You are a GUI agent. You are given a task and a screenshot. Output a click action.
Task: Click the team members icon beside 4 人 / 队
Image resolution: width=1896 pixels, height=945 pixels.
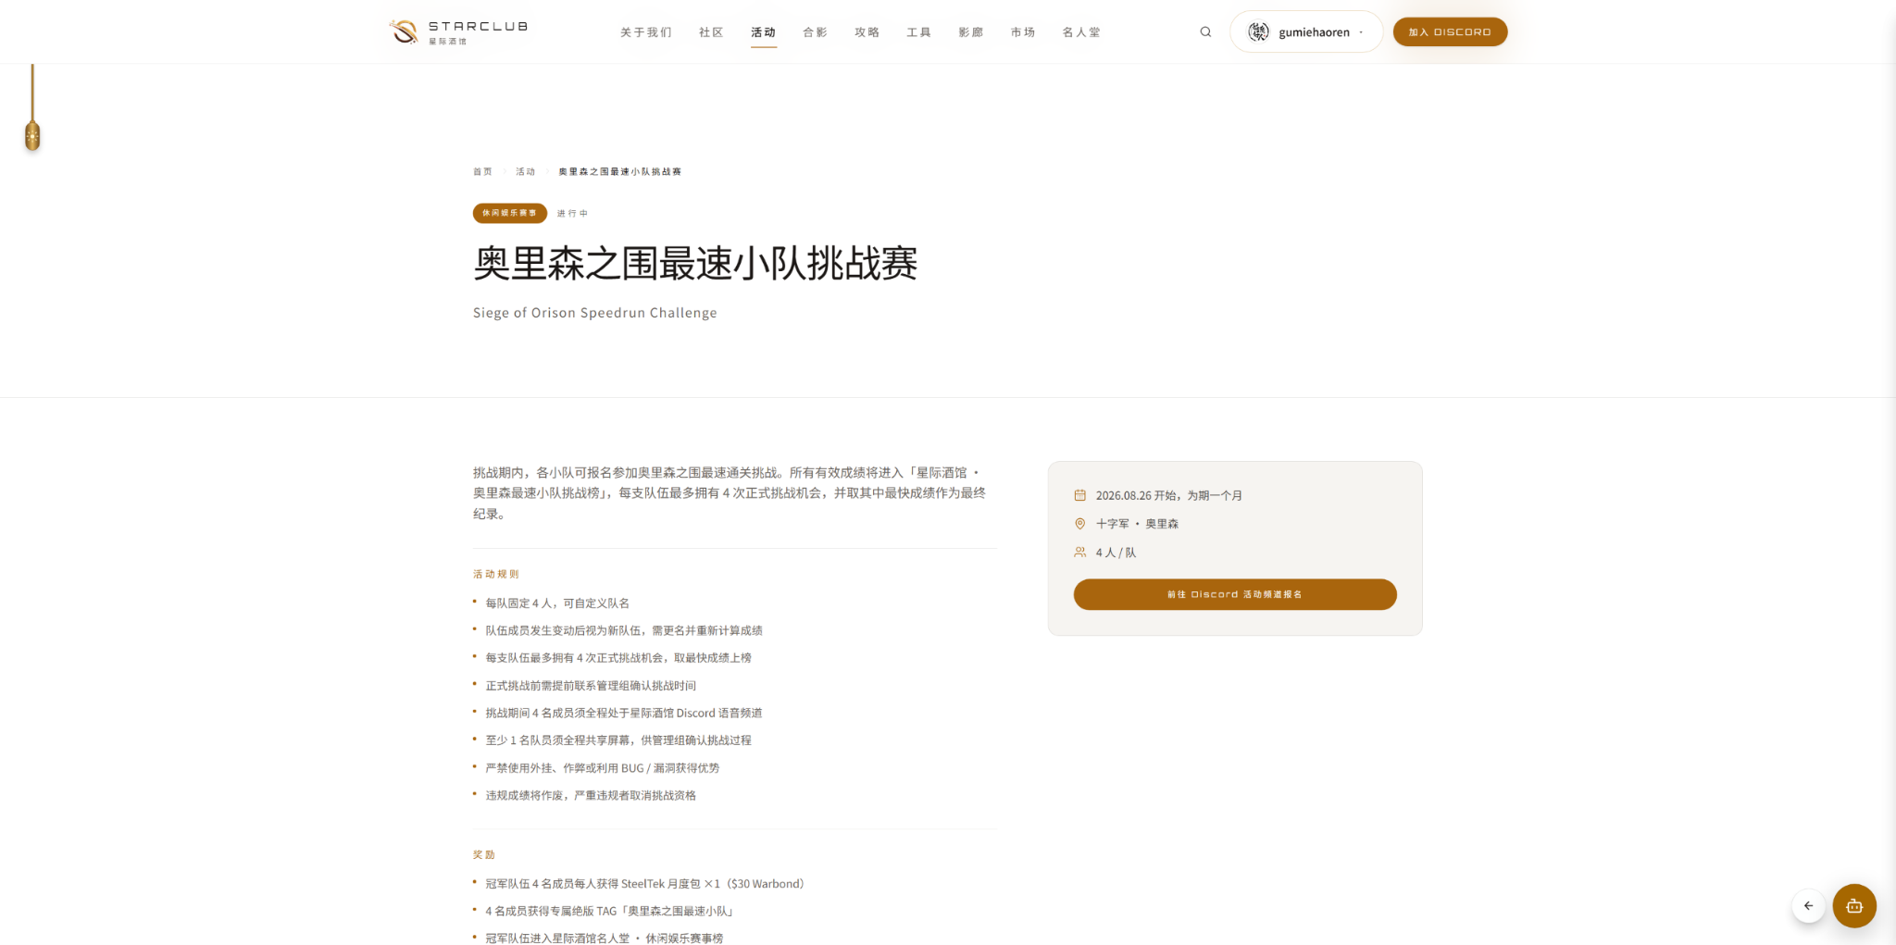1079,553
